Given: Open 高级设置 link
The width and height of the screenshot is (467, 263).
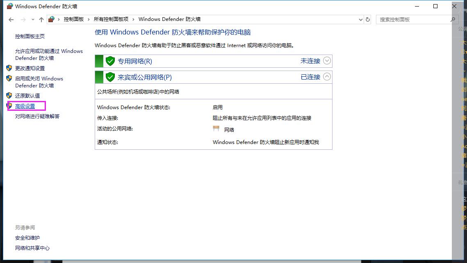Looking at the screenshot, I should (25, 106).
